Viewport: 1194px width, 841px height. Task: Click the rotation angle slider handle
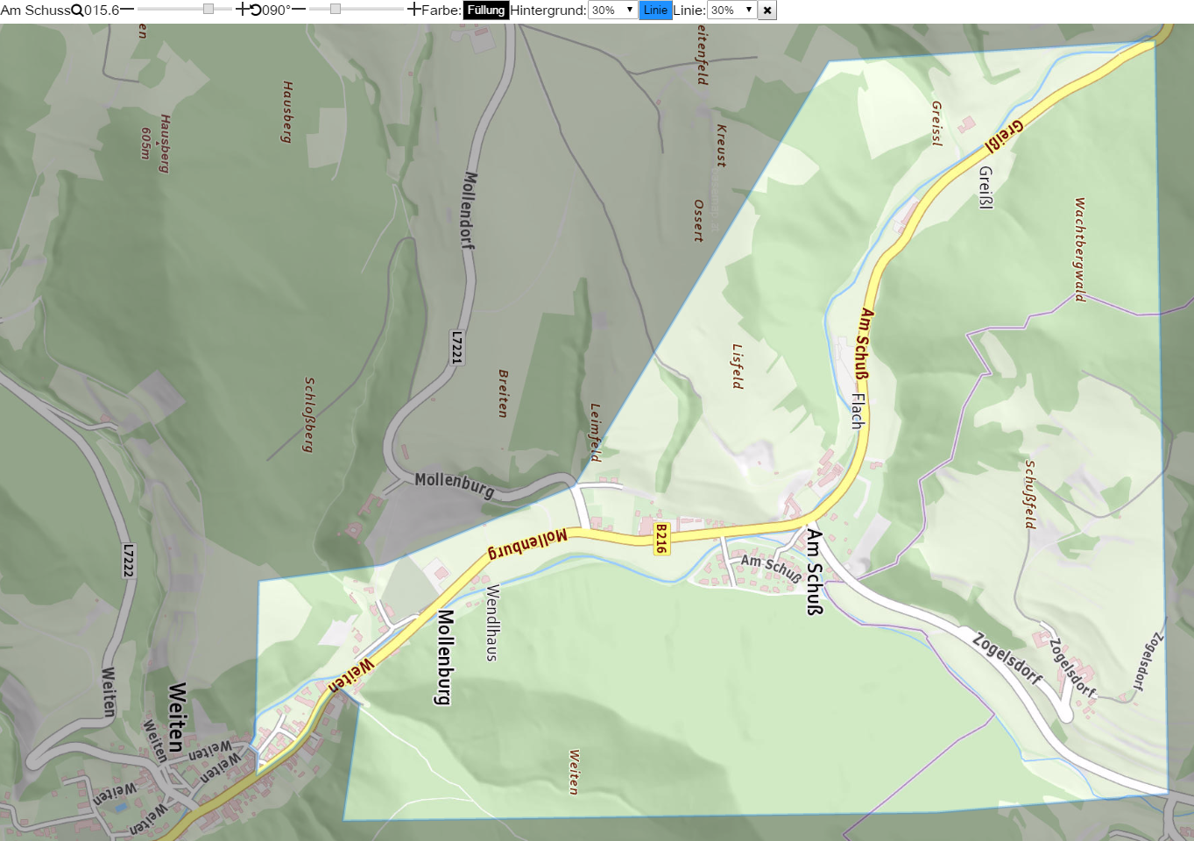[335, 9]
